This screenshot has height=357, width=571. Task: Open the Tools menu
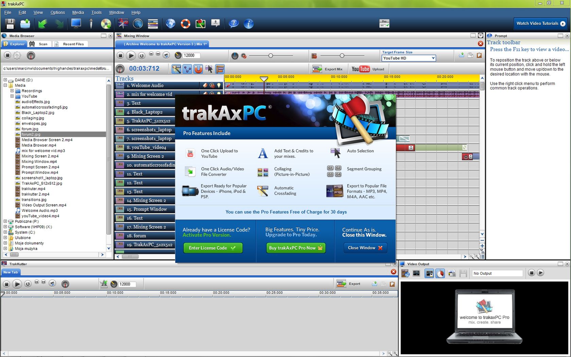[96, 12]
